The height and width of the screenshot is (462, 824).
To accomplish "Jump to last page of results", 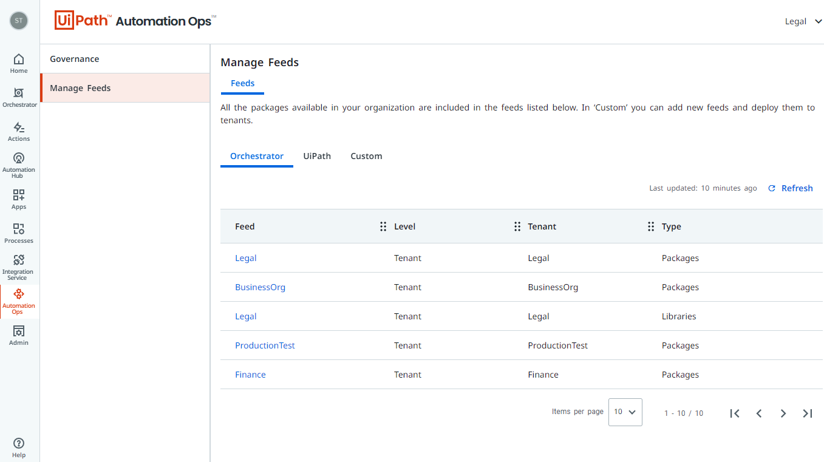I will click(x=808, y=413).
